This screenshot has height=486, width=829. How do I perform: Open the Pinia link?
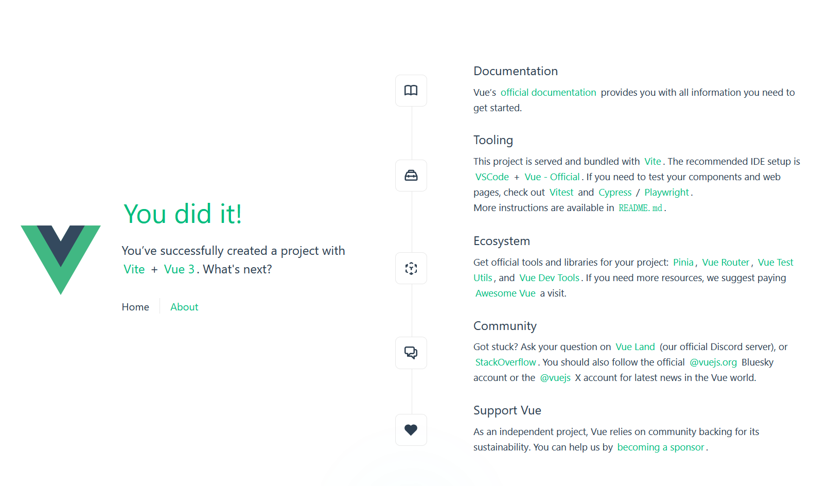pos(683,263)
